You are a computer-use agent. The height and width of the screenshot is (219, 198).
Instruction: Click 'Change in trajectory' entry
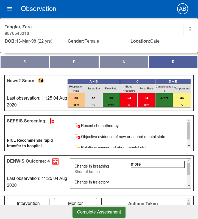[x=91, y=182]
